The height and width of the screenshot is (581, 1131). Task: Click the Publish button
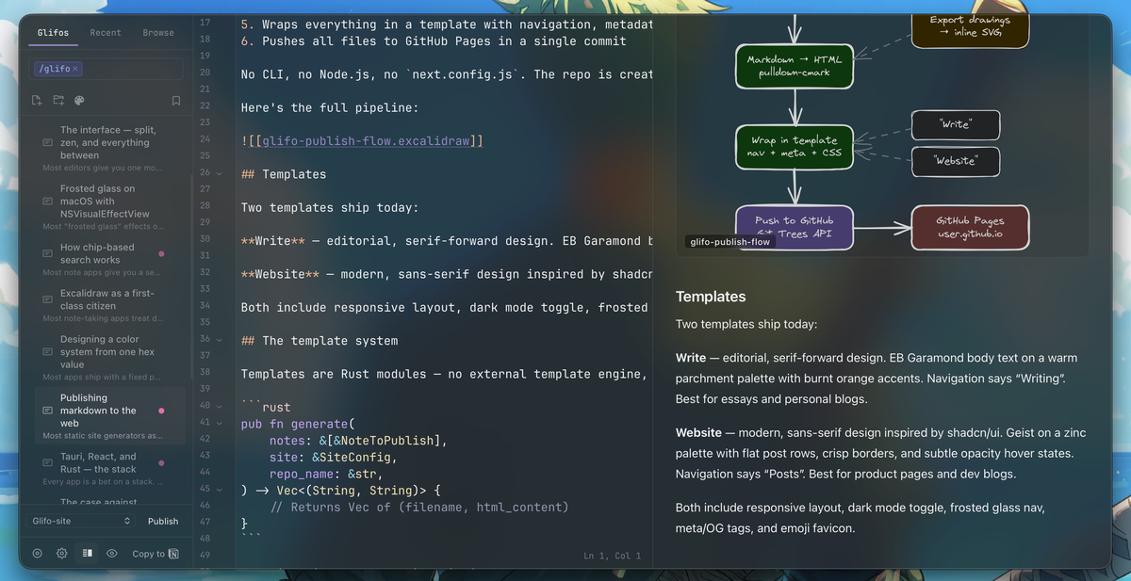(x=163, y=521)
